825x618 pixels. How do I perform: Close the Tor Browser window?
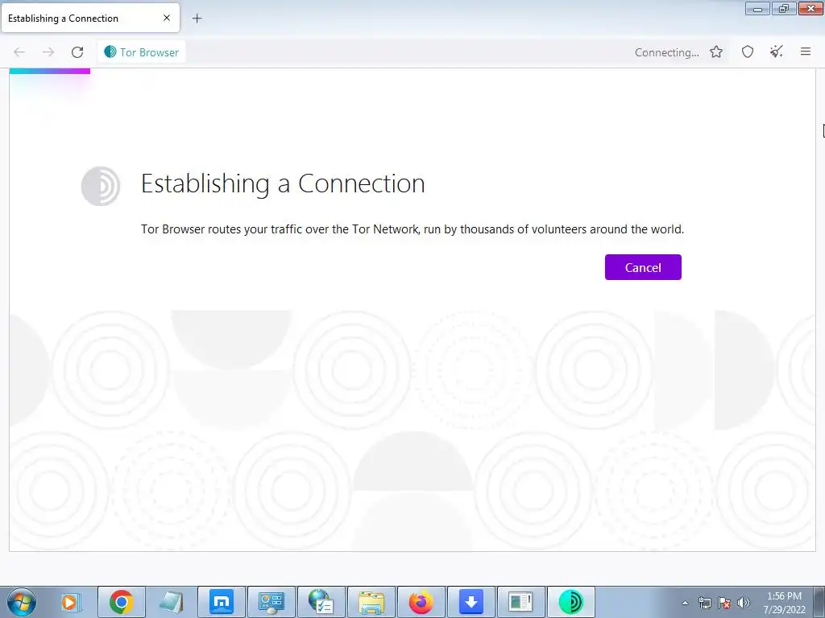click(810, 9)
